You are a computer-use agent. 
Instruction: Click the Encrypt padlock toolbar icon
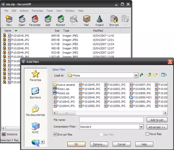click(x=114, y=20)
